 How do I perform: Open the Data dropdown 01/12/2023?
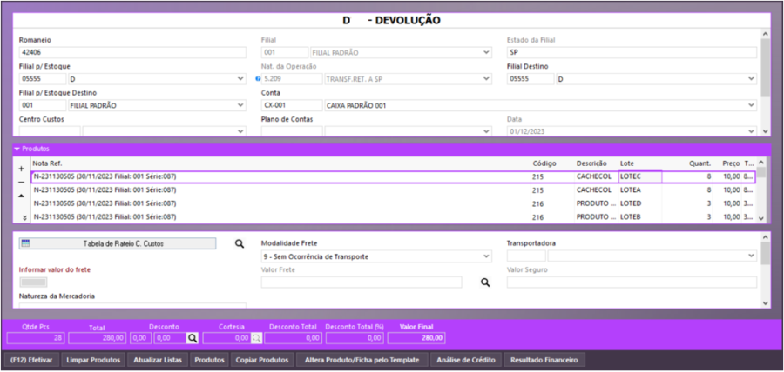point(751,131)
